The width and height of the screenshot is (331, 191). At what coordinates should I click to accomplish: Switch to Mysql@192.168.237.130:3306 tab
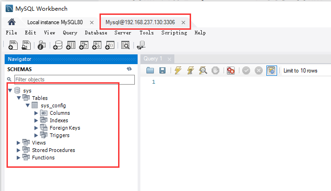[140, 22]
